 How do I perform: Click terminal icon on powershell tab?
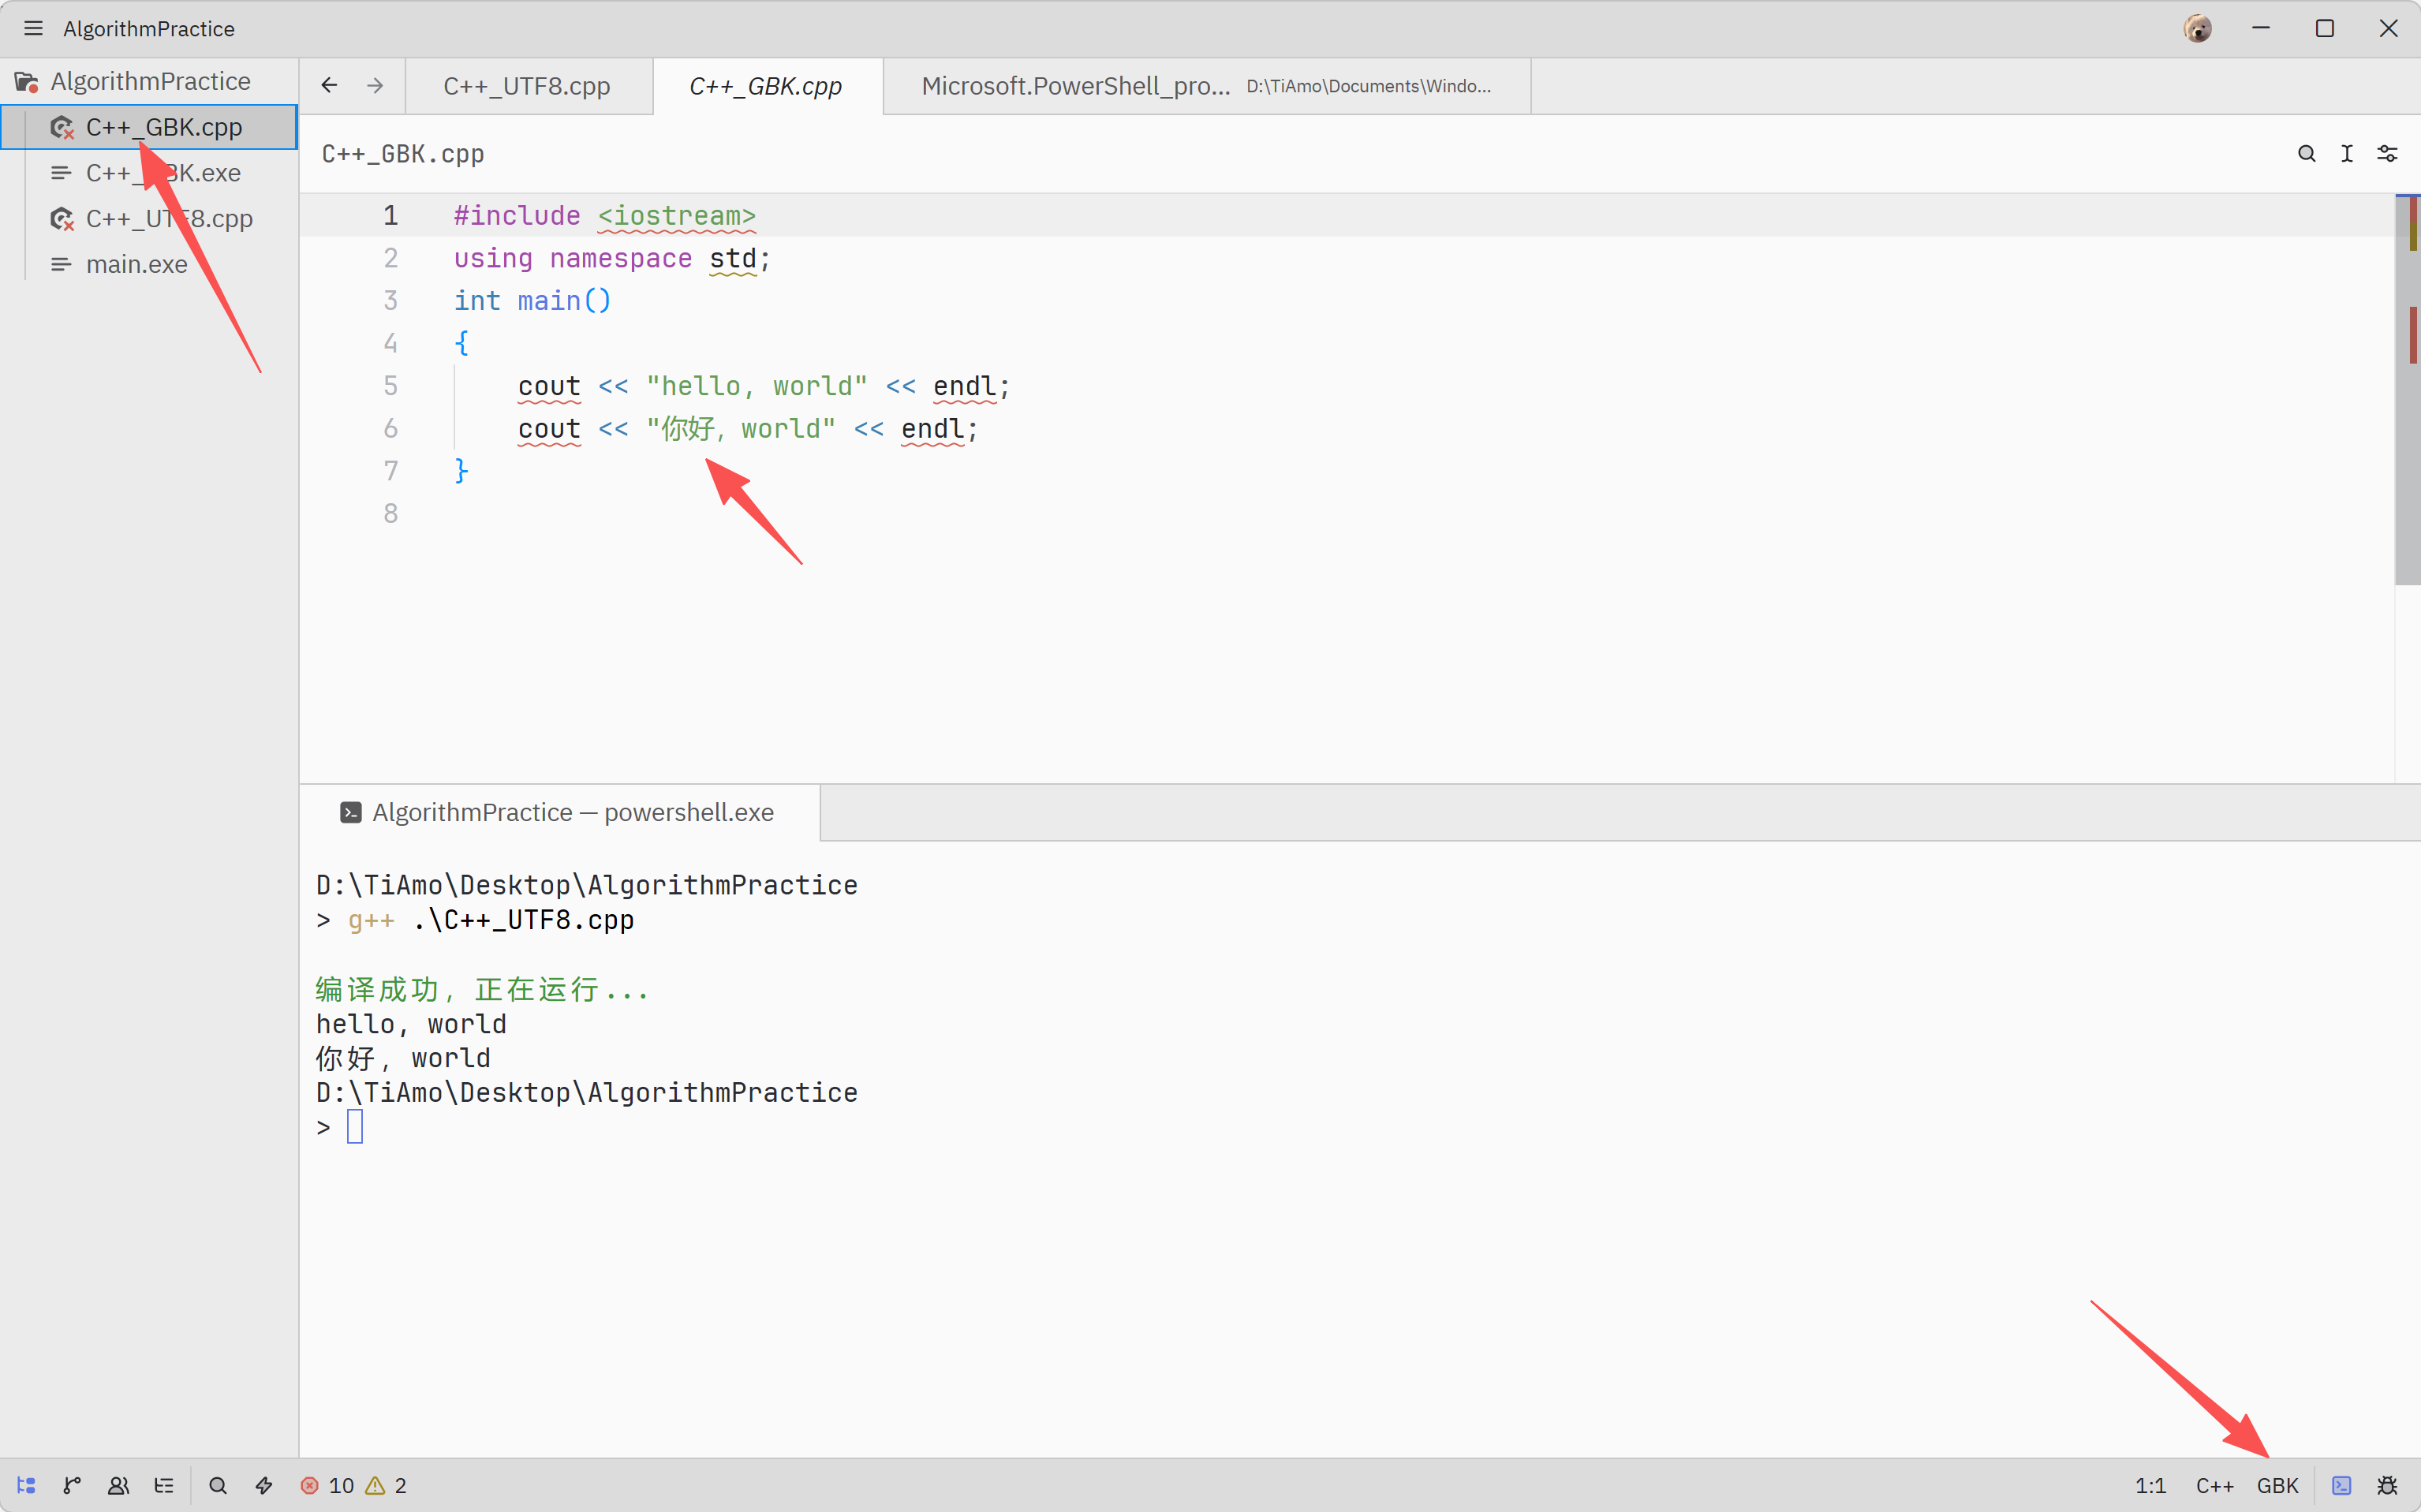351,812
